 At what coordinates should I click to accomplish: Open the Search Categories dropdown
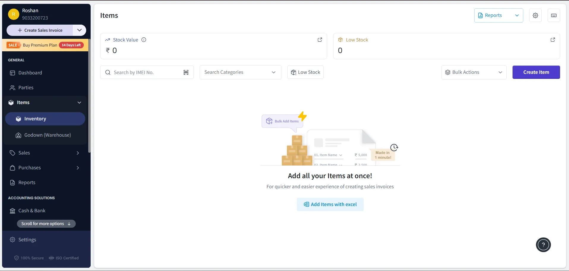240,72
